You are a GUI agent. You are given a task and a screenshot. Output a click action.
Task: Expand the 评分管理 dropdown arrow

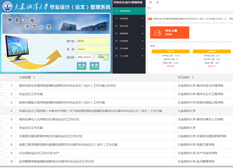click(x=142, y=48)
